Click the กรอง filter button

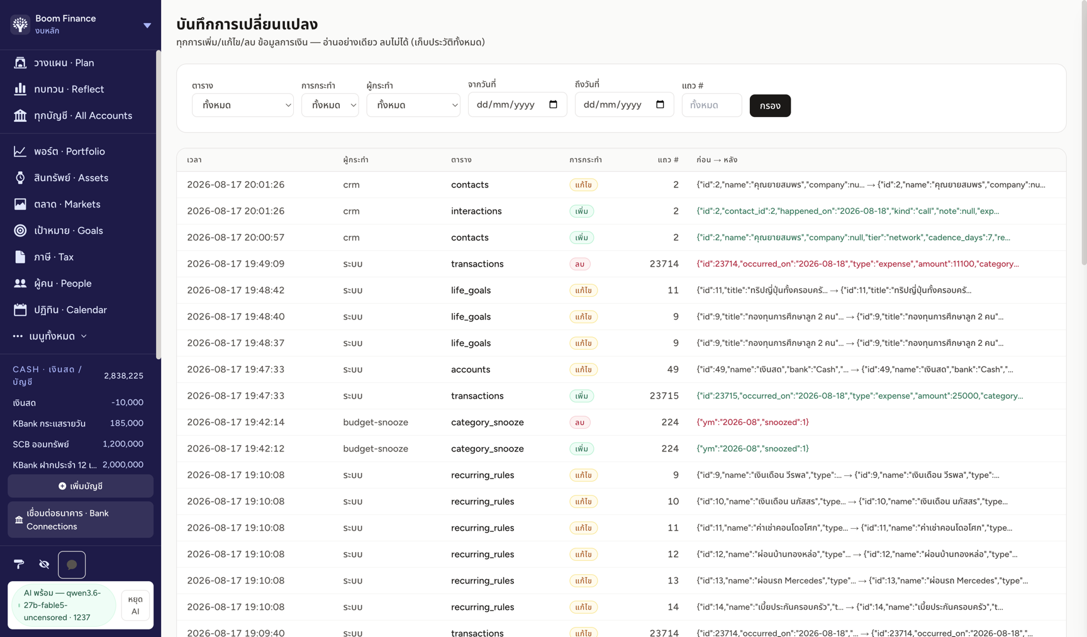click(x=770, y=105)
